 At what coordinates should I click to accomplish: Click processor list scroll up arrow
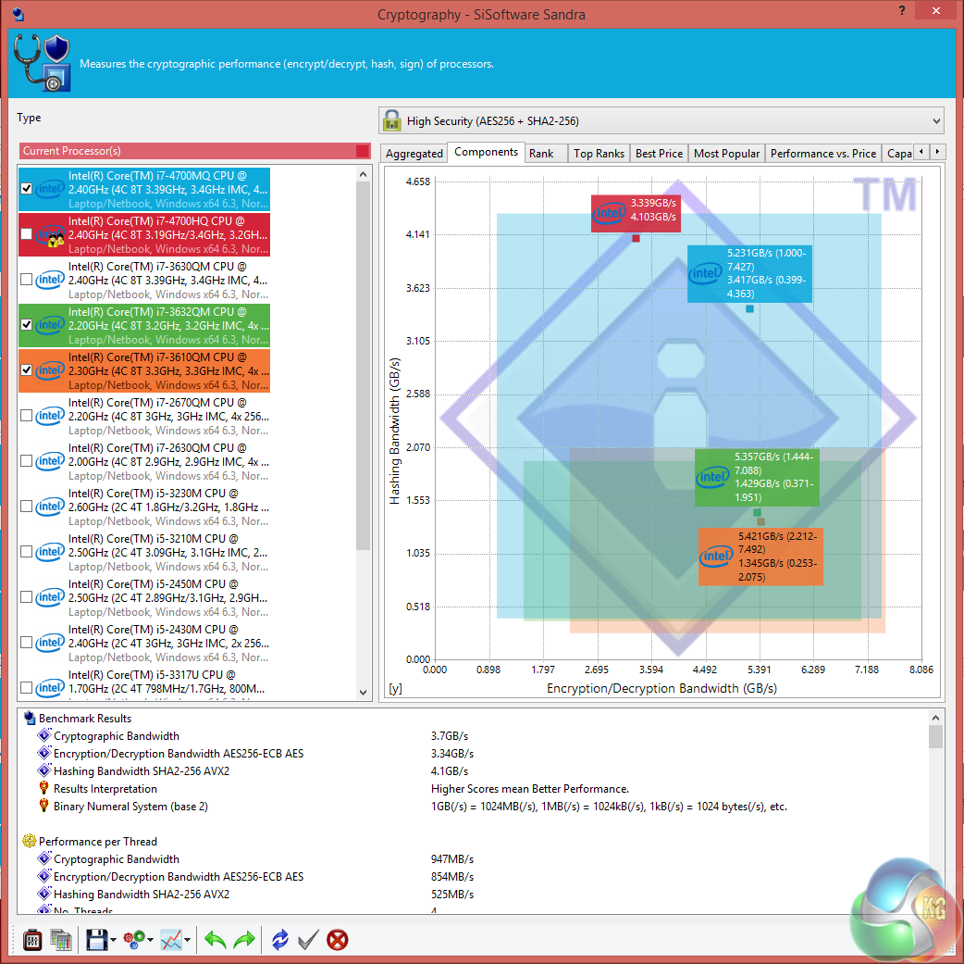[363, 174]
